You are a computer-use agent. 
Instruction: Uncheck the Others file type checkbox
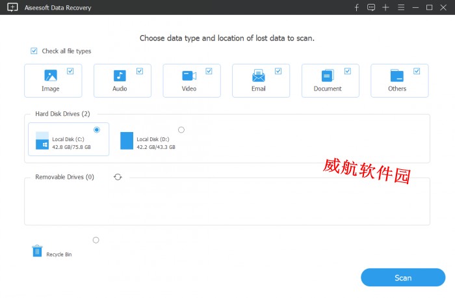click(417, 71)
